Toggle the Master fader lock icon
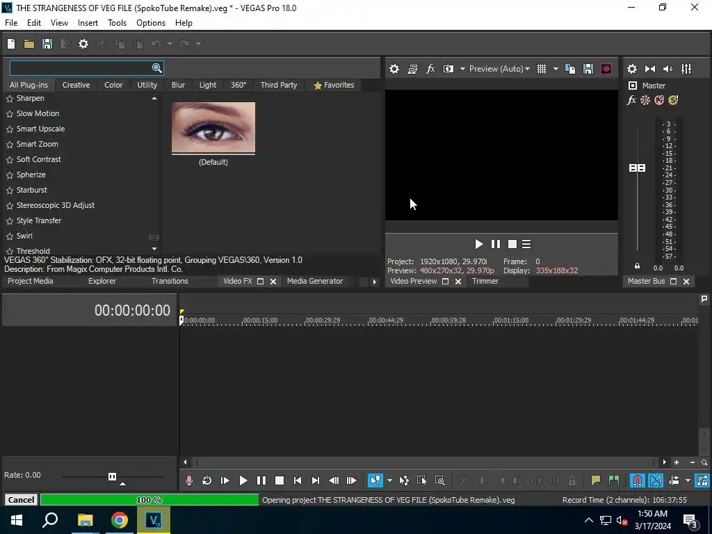The width and height of the screenshot is (712, 534). (x=637, y=266)
